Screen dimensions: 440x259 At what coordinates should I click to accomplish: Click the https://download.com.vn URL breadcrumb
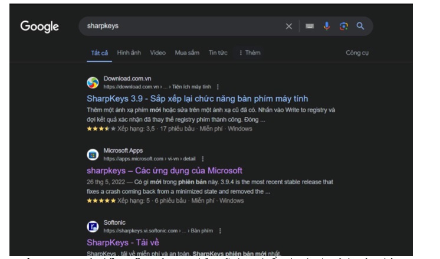point(157,87)
